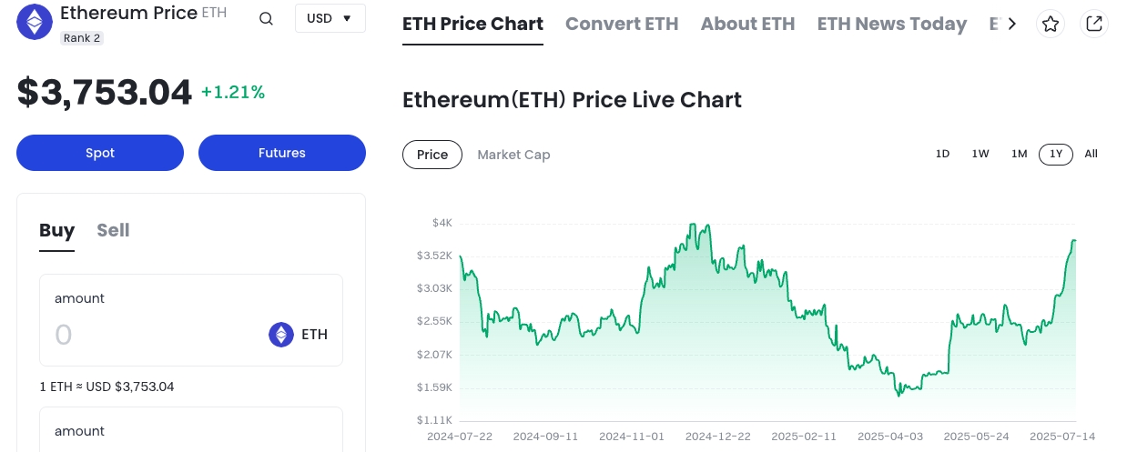
Task: Set chart range to 1W
Action: 980,154
